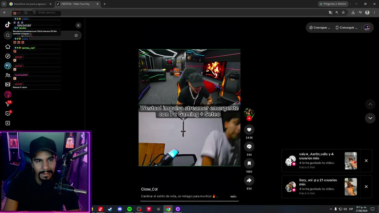The width and height of the screenshot is (379, 213).
Task: Open the video creator's avatar
Action: 249,113
